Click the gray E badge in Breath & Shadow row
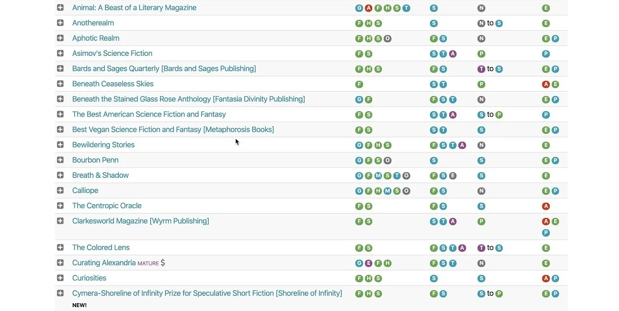This screenshot has width=619, height=311. [x=453, y=176]
